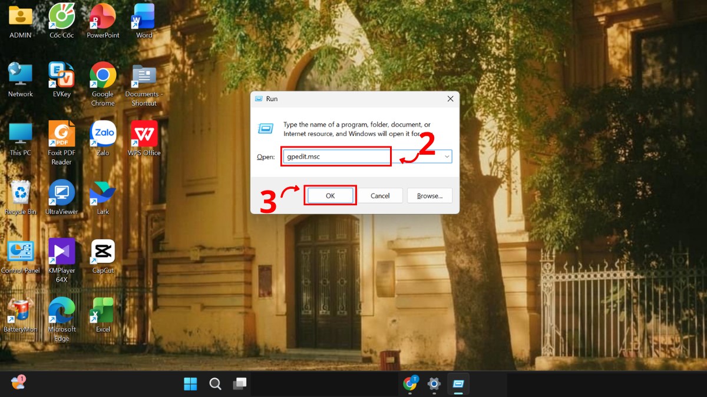Screen dimensions: 707x397
Task: Launch Google Chrome from the taskbar
Action: tap(410, 384)
